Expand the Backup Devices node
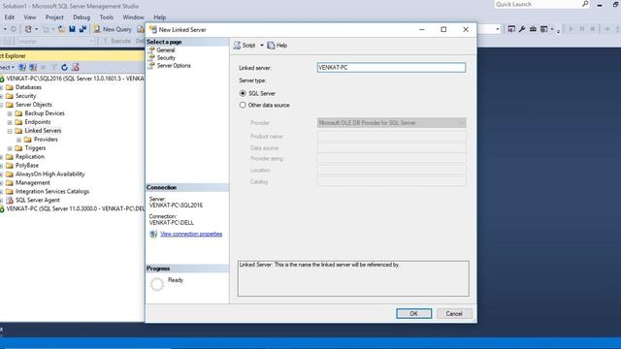This screenshot has width=621, height=349. 10,113
